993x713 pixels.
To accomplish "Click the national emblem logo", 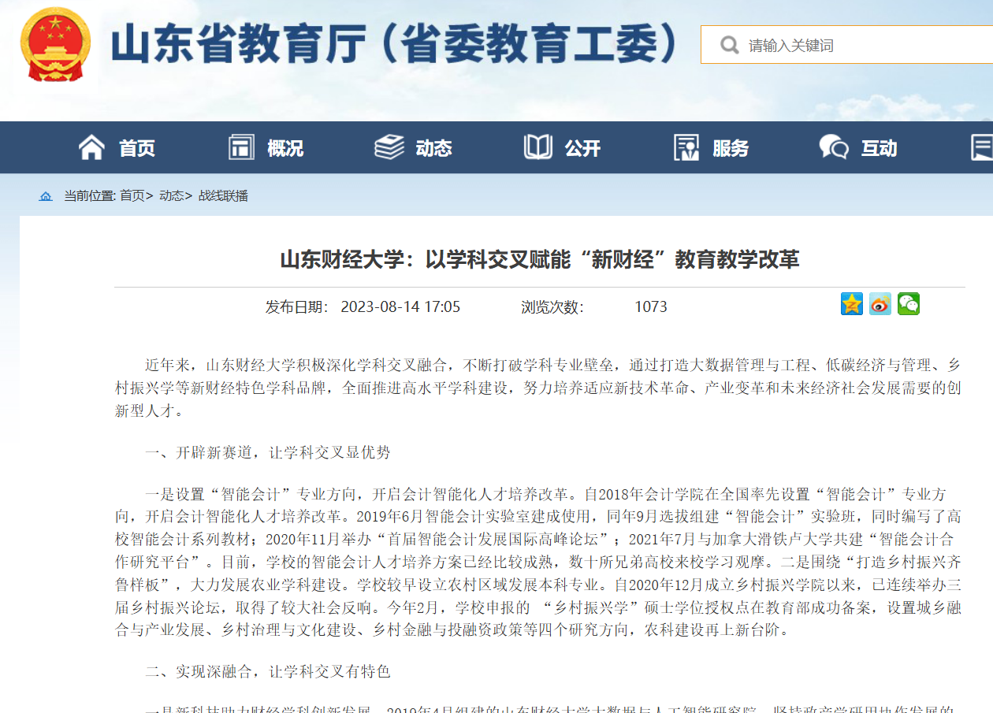I will click(55, 44).
